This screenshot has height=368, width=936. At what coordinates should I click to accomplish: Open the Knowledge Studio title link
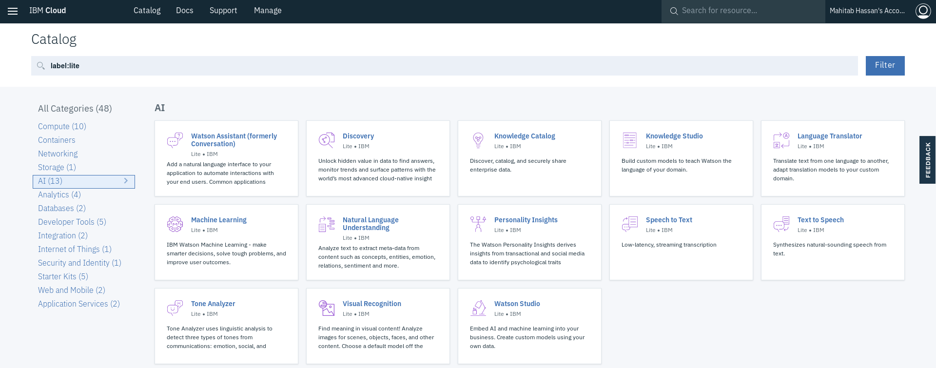click(674, 136)
